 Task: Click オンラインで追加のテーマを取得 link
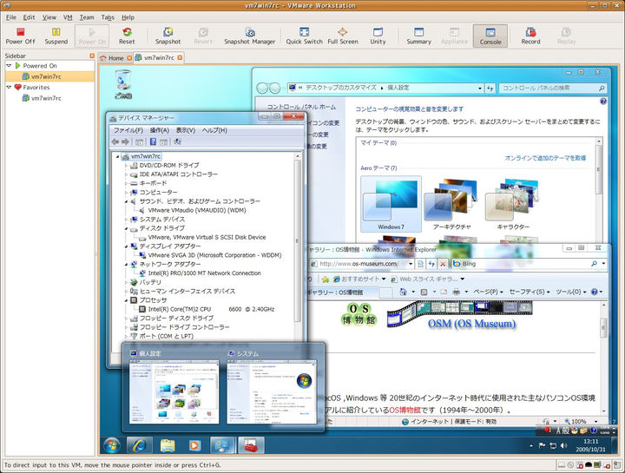pos(545,158)
